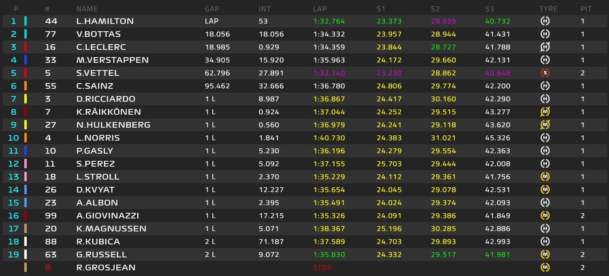The width and height of the screenshot is (609, 276).
Task: Click Räikkönen's yellow medium tyre icon
Action: coord(545,112)
